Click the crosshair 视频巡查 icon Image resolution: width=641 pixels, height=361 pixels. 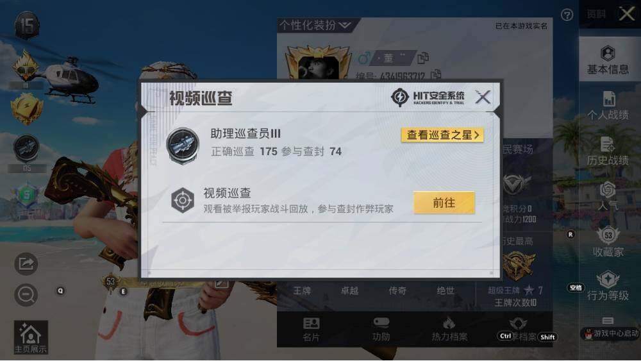coord(183,200)
